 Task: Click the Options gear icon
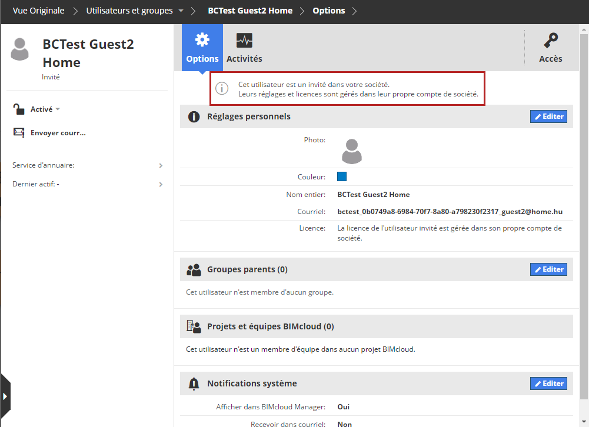tap(202, 40)
